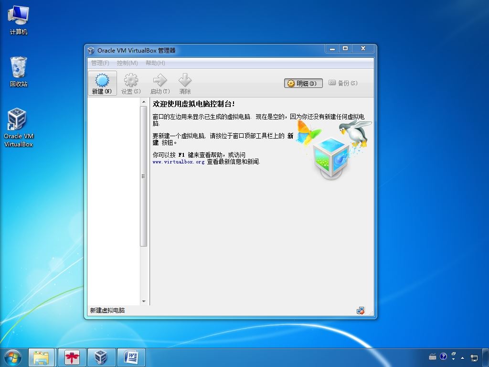The height and width of the screenshot is (367, 489).
Task: Close the VirtualBox manager window
Action: point(363,49)
